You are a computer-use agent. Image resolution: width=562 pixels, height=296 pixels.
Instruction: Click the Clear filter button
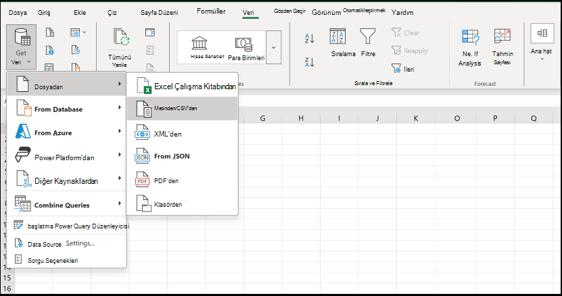point(405,32)
